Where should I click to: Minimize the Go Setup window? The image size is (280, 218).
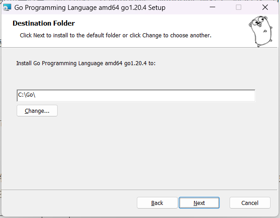212,7
